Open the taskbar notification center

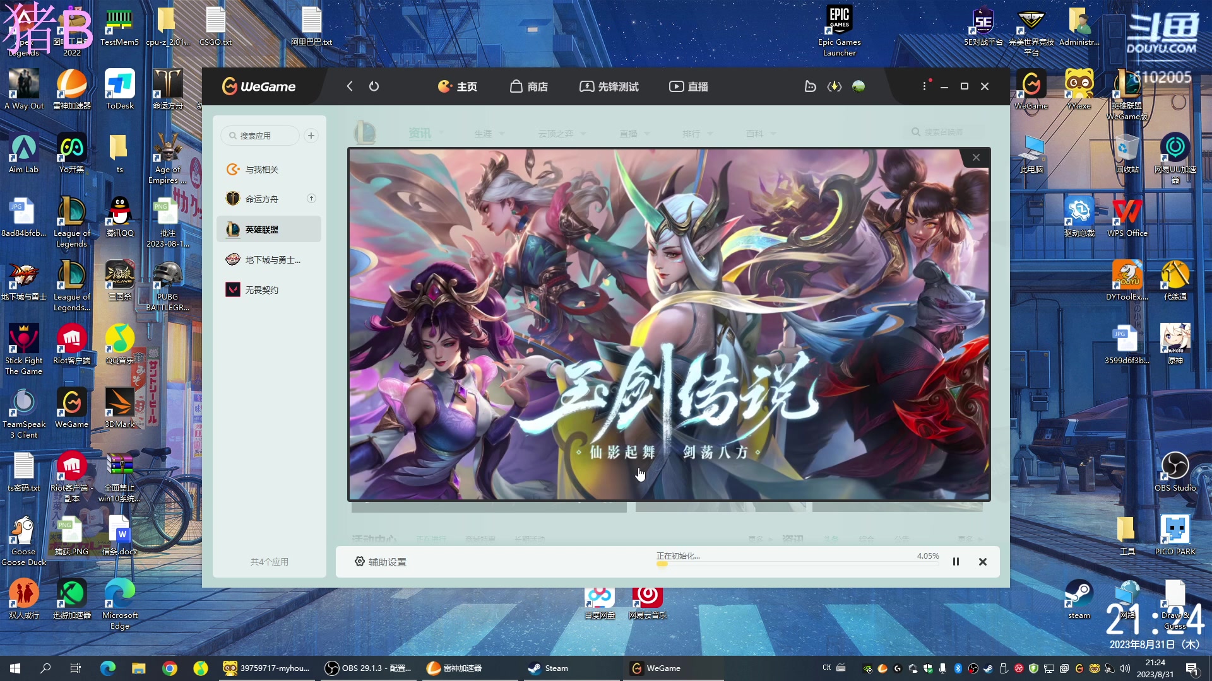tap(1192, 668)
